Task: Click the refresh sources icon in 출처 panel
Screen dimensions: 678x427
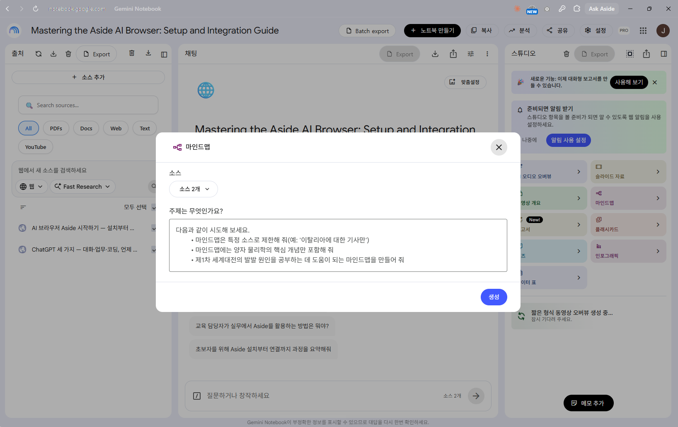Action: (x=39, y=54)
